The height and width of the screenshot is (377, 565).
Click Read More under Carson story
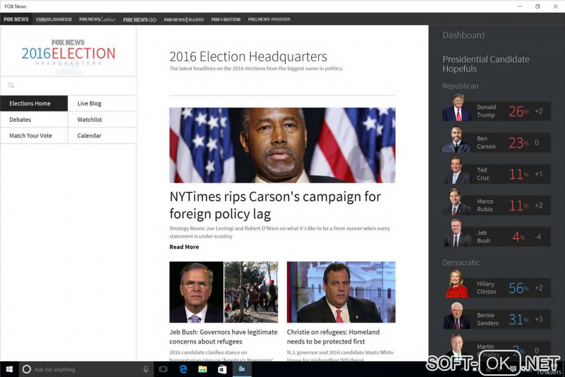coord(184,247)
